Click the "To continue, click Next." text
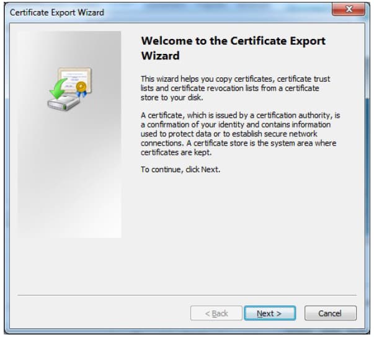This screenshot has width=374, height=337. (180, 170)
